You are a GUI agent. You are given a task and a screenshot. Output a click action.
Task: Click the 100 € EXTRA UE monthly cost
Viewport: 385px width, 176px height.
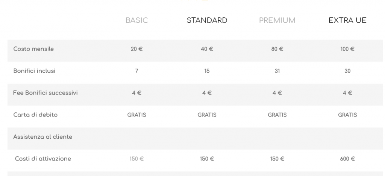pyautogui.click(x=347, y=49)
